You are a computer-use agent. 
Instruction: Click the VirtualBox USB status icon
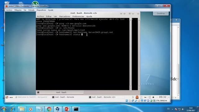(136, 100)
